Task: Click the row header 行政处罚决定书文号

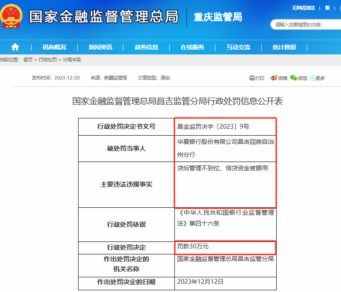Action: 126,127
